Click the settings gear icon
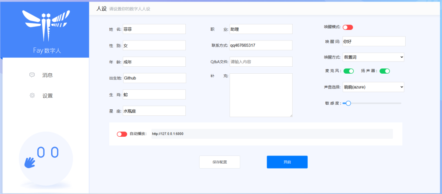 pyautogui.click(x=32, y=95)
